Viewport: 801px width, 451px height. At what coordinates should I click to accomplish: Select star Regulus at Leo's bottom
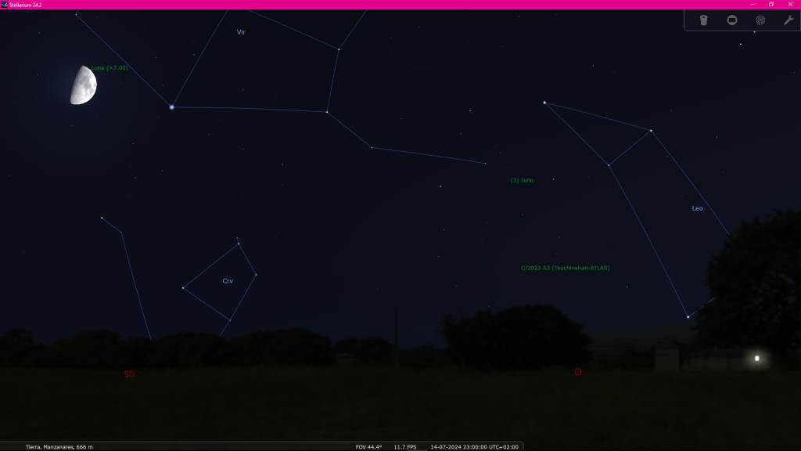pyautogui.click(x=688, y=317)
